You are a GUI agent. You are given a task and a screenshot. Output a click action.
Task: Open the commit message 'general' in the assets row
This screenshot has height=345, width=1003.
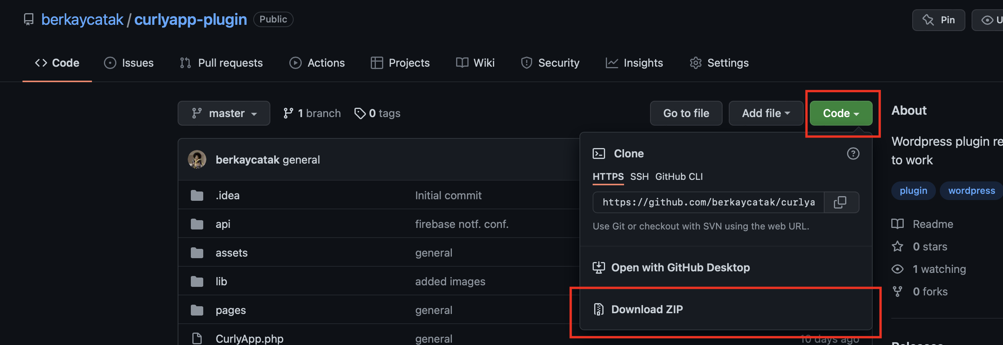(434, 253)
